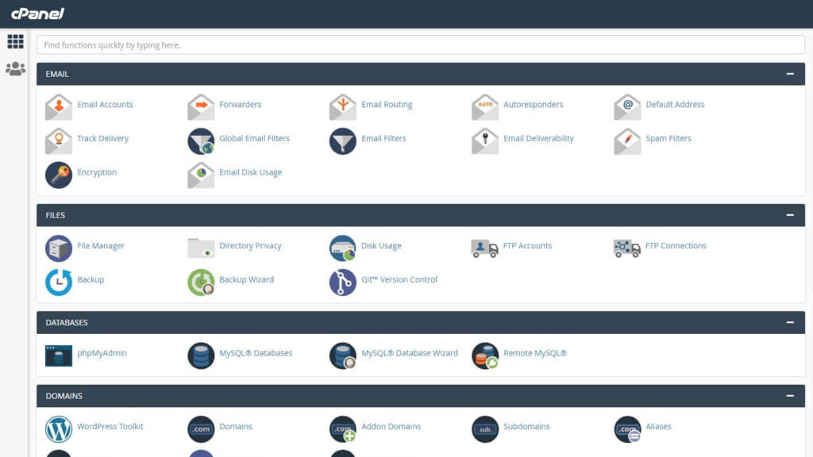Click the Backup Wizard icon

pos(201,282)
